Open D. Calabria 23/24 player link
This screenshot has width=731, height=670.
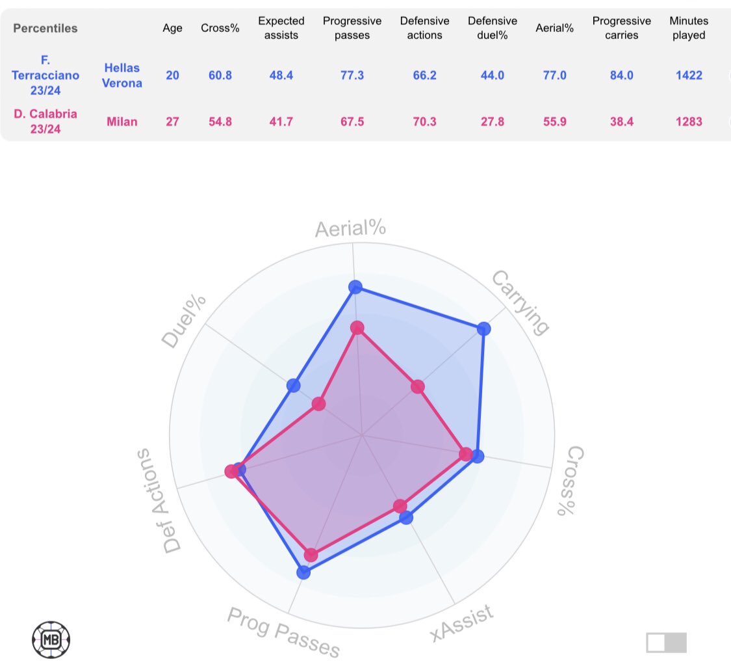(45, 121)
